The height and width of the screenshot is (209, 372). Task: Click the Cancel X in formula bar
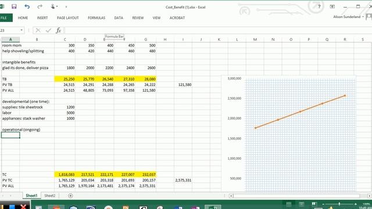38,30
